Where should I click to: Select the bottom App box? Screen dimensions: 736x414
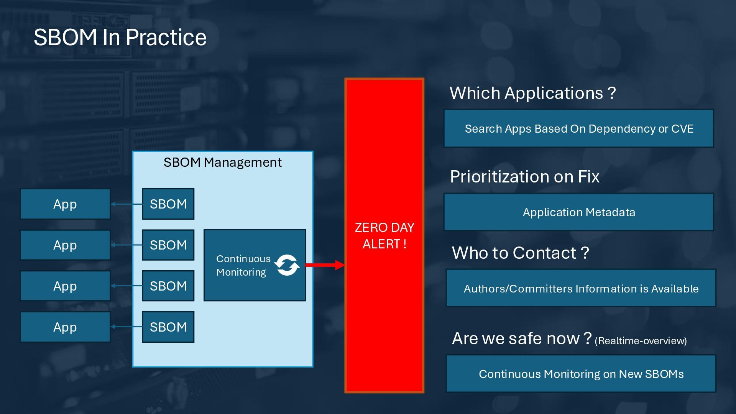point(65,327)
